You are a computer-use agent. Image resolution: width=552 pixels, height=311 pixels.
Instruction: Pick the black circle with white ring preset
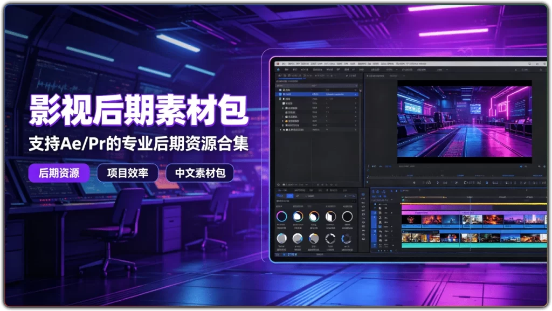point(347,216)
